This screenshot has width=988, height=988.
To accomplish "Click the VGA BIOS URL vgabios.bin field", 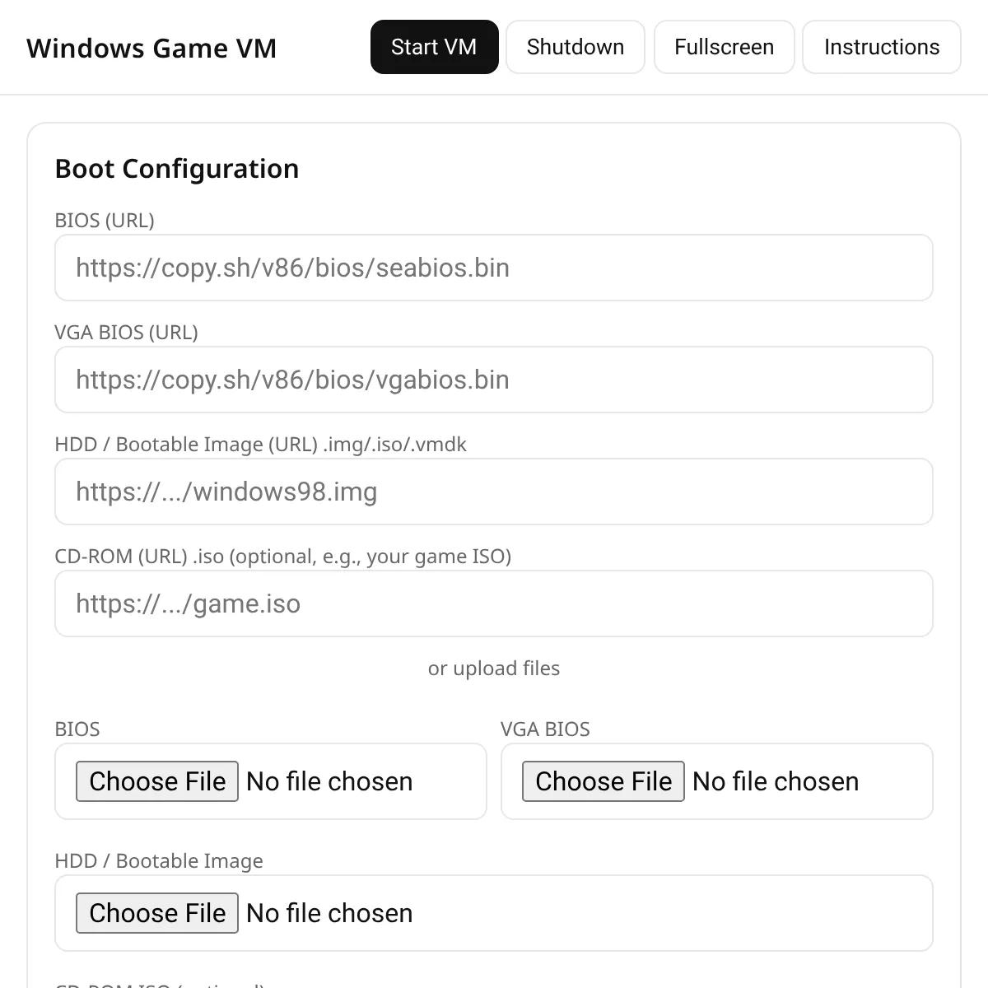I will [493, 380].
